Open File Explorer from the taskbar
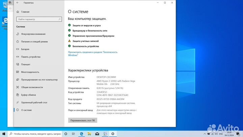 pyautogui.click(x=89, y=134)
